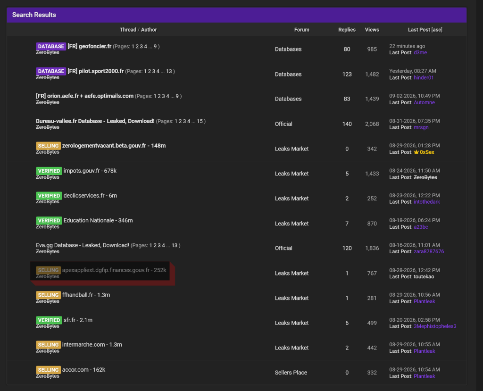483x391 pixels.
Task: View last poster toutekao's profile
Action: (424, 277)
